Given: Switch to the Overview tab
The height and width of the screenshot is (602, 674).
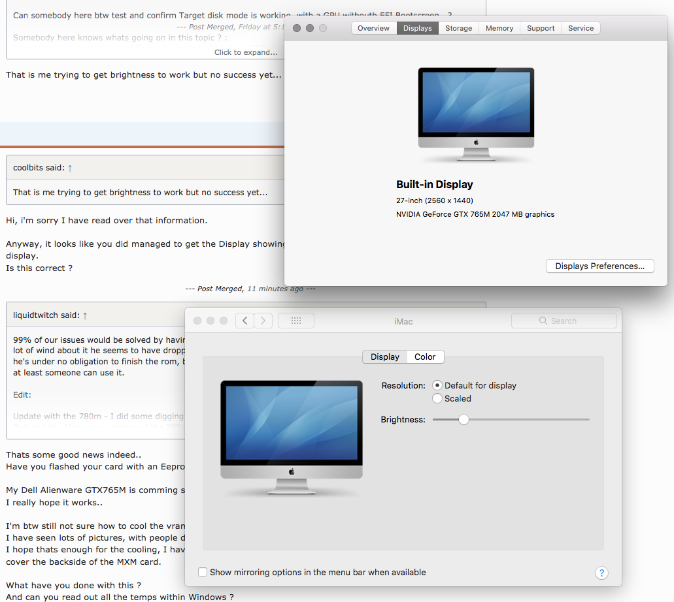Looking at the screenshot, I should (373, 28).
